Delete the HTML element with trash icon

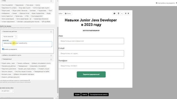tap(51, 1)
